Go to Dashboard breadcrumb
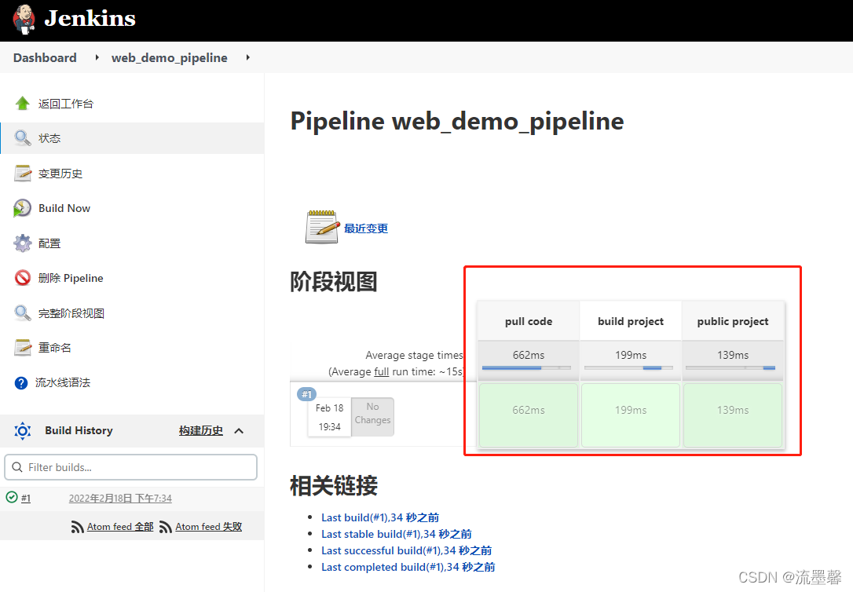The width and height of the screenshot is (853, 592). (x=45, y=57)
